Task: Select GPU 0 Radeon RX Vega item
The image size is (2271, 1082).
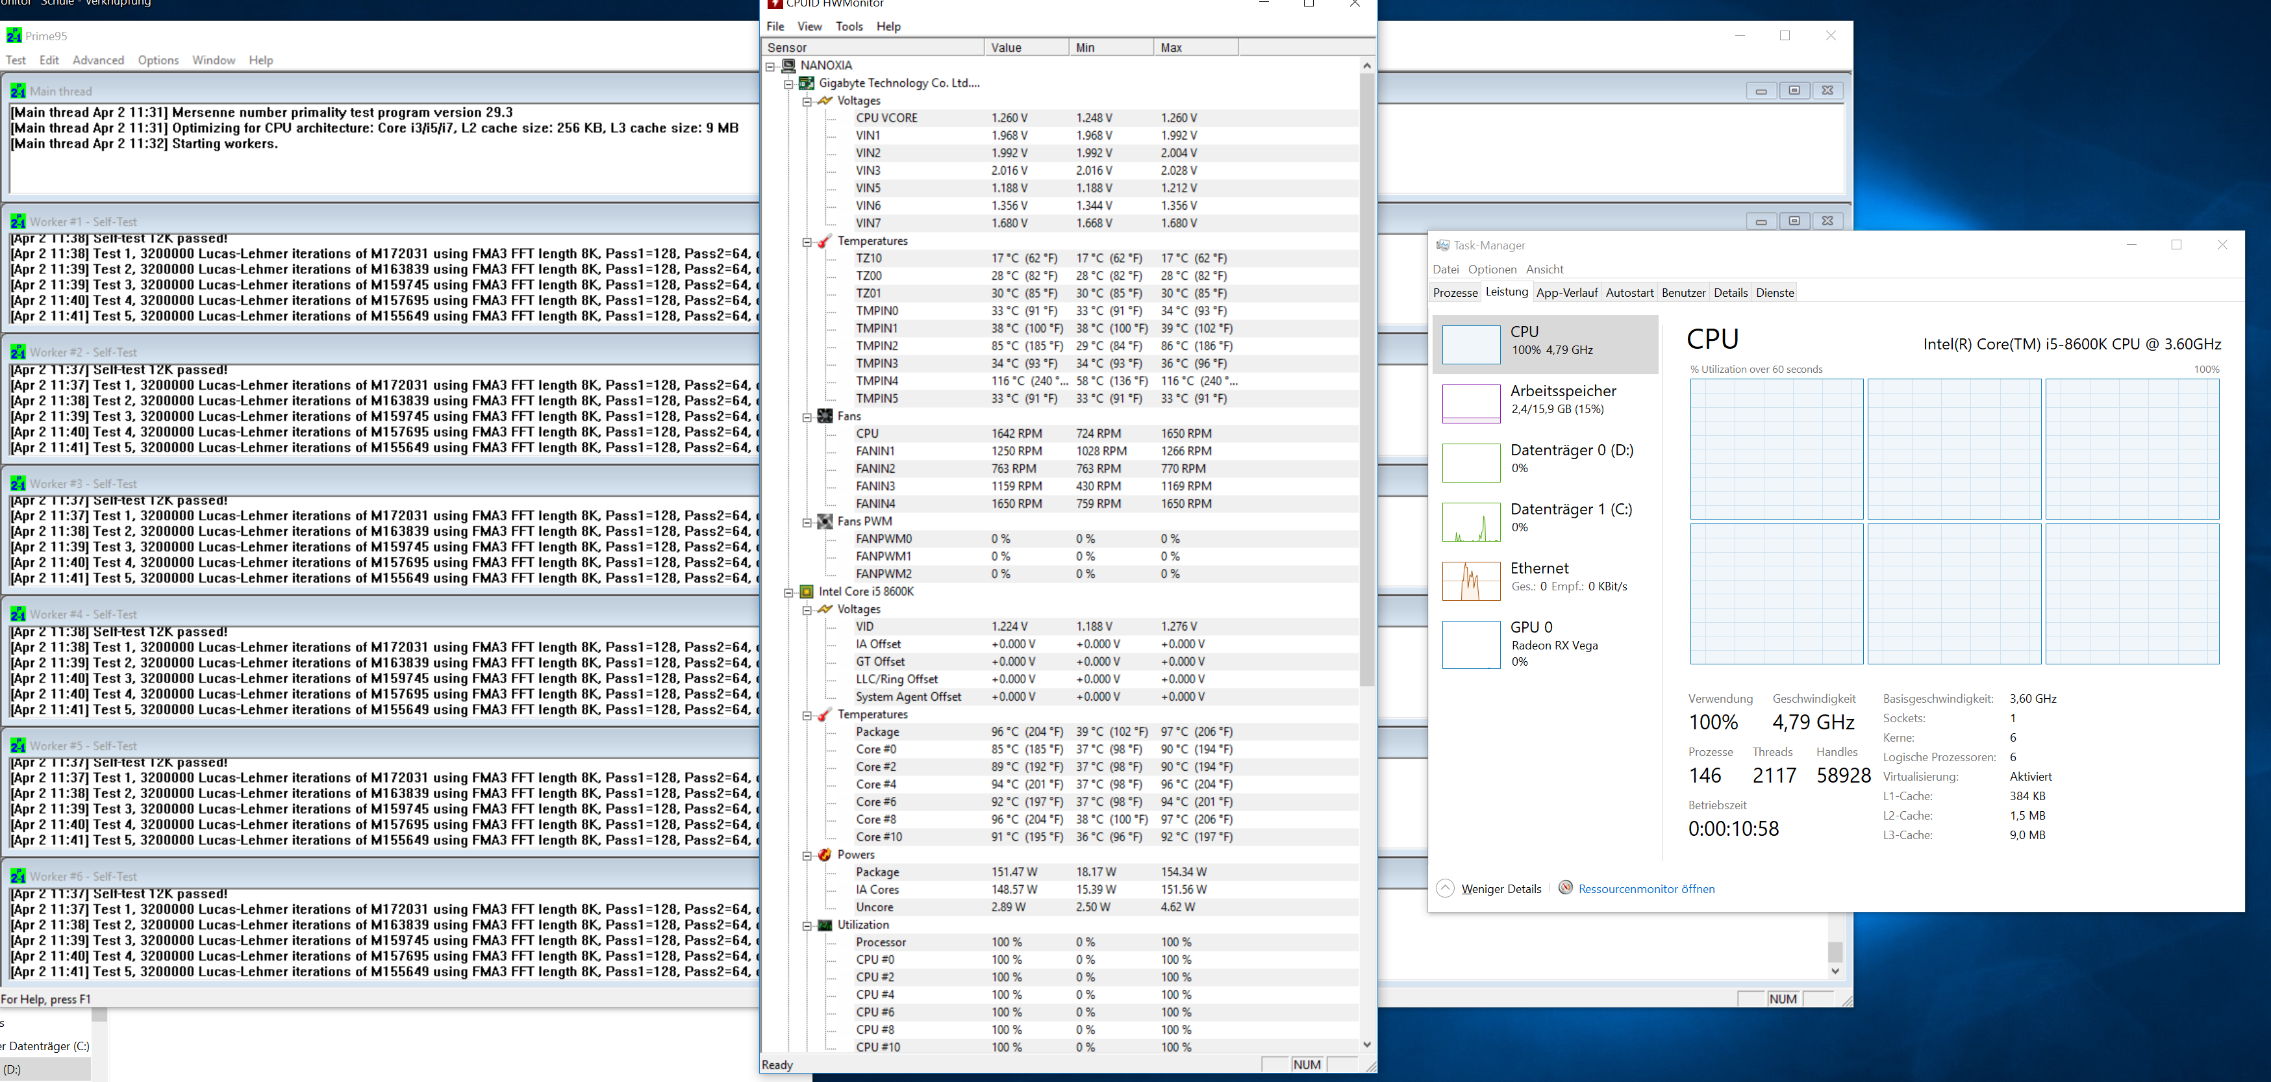Action: point(1546,645)
